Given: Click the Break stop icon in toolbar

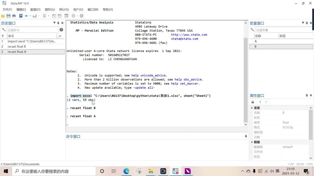Looking at the screenshot, I should [82, 16].
